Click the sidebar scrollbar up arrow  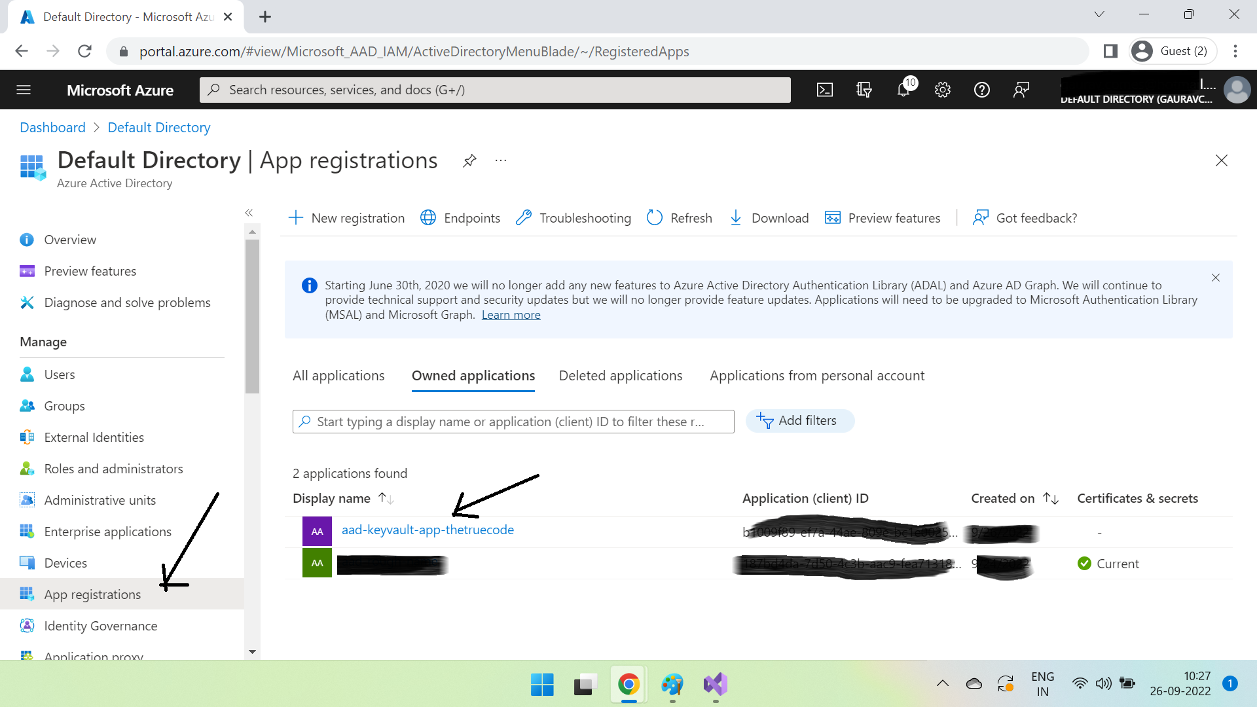click(252, 232)
